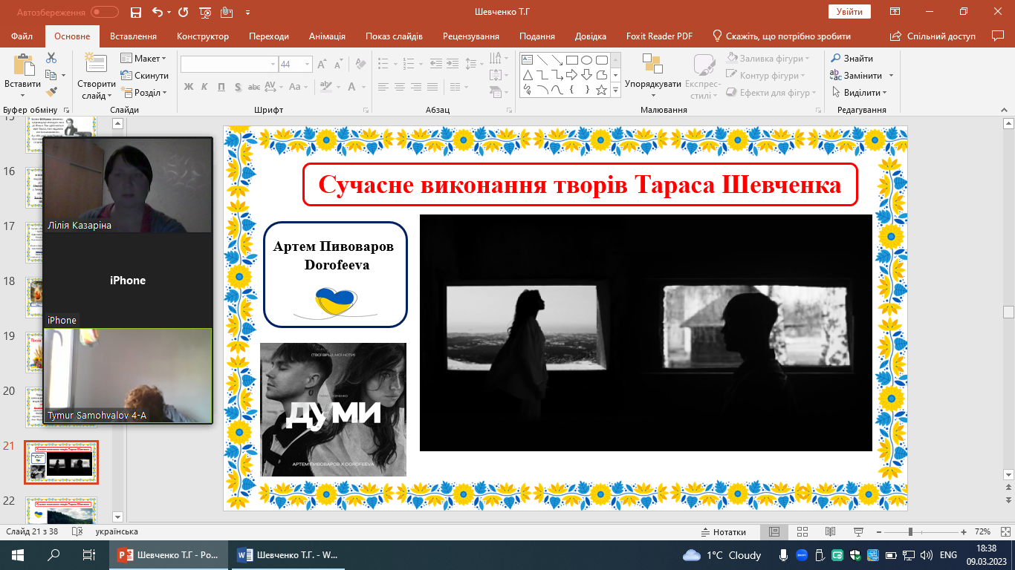The image size is (1015, 570).
Task: Open the Розділ section dropdown
Action: 145,93
